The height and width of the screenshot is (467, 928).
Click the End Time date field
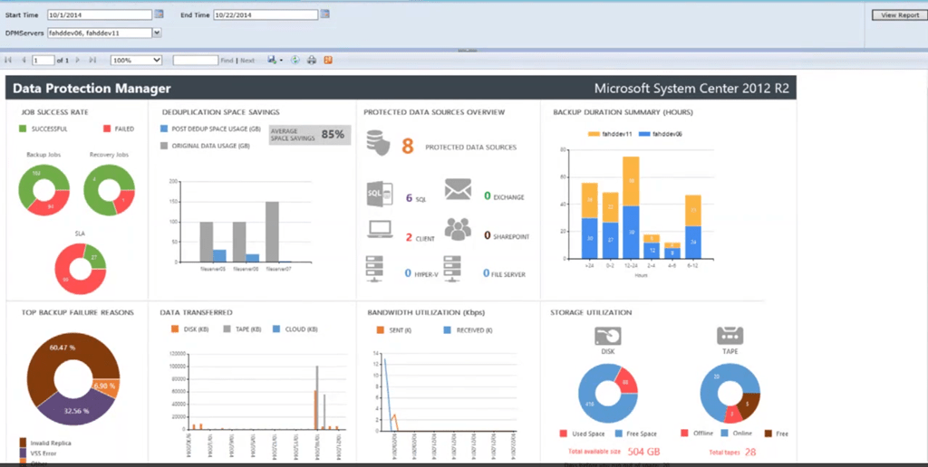(x=266, y=14)
